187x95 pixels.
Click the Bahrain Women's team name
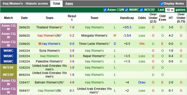[x=49, y=82]
